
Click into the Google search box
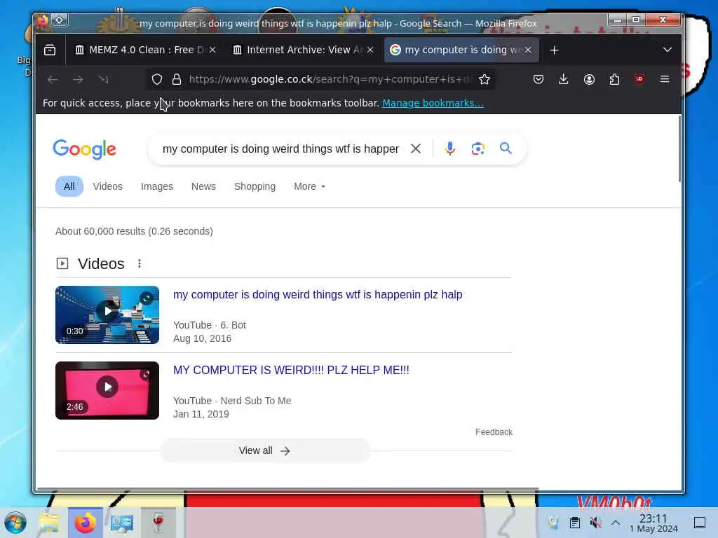pos(280,149)
